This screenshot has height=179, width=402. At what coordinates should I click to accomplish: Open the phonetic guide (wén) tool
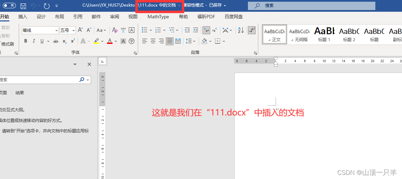[123, 30]
